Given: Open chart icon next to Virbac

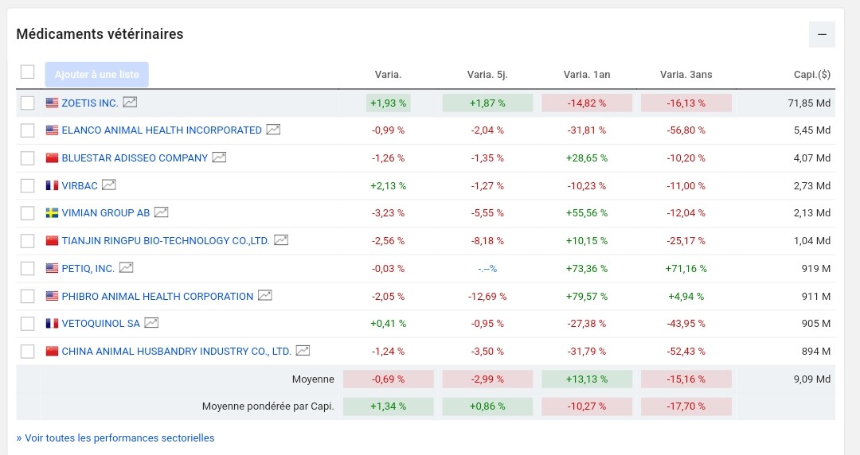Looking at the screenshot, I should 109,185.
